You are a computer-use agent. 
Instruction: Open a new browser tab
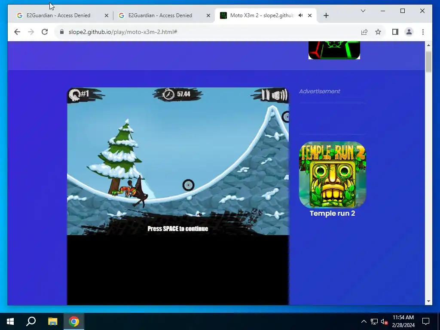pos(326,16)
